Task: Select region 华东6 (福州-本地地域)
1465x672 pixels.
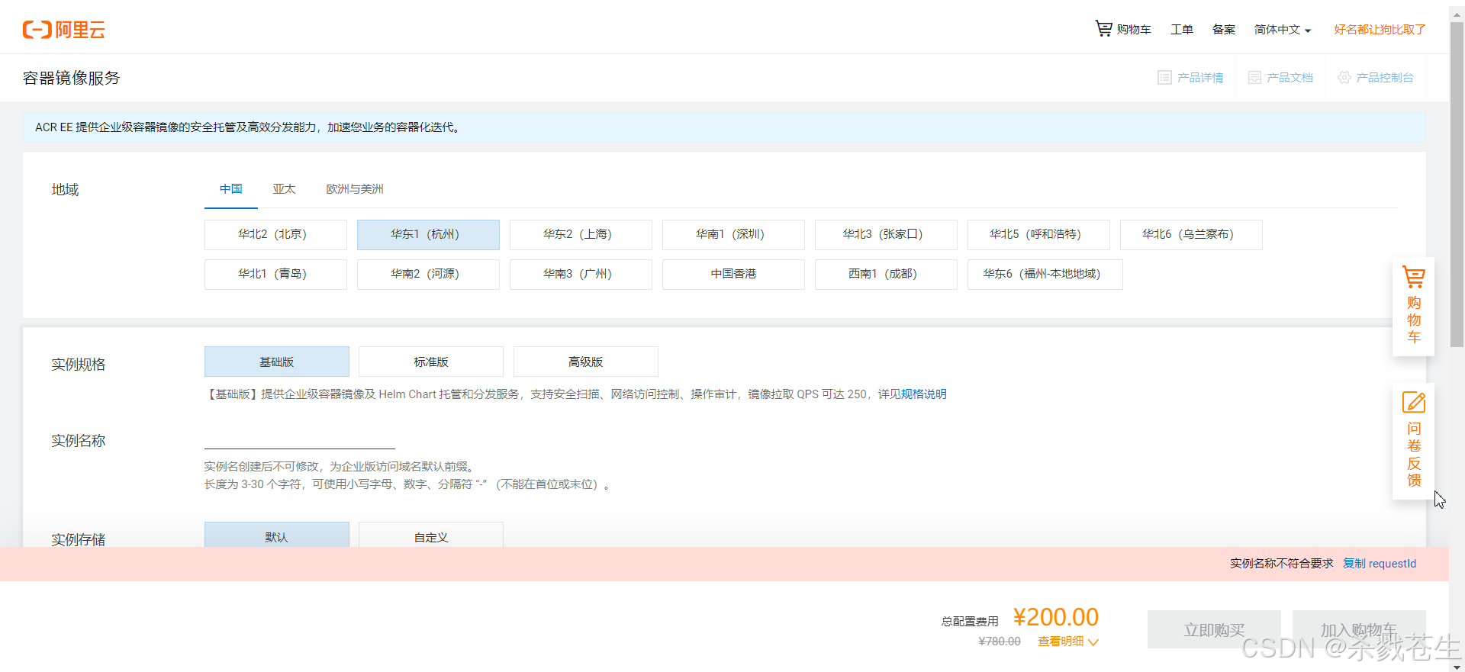Action: [1045, 275]
